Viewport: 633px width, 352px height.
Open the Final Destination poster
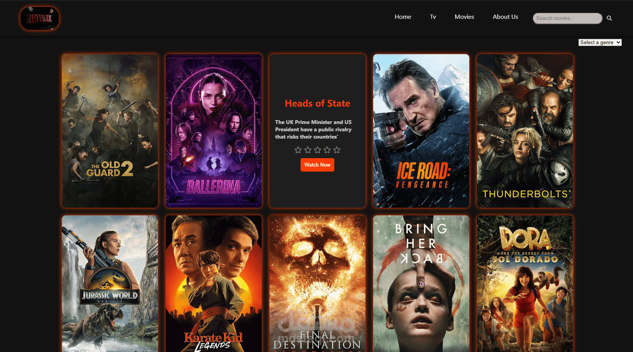[317, 284]
